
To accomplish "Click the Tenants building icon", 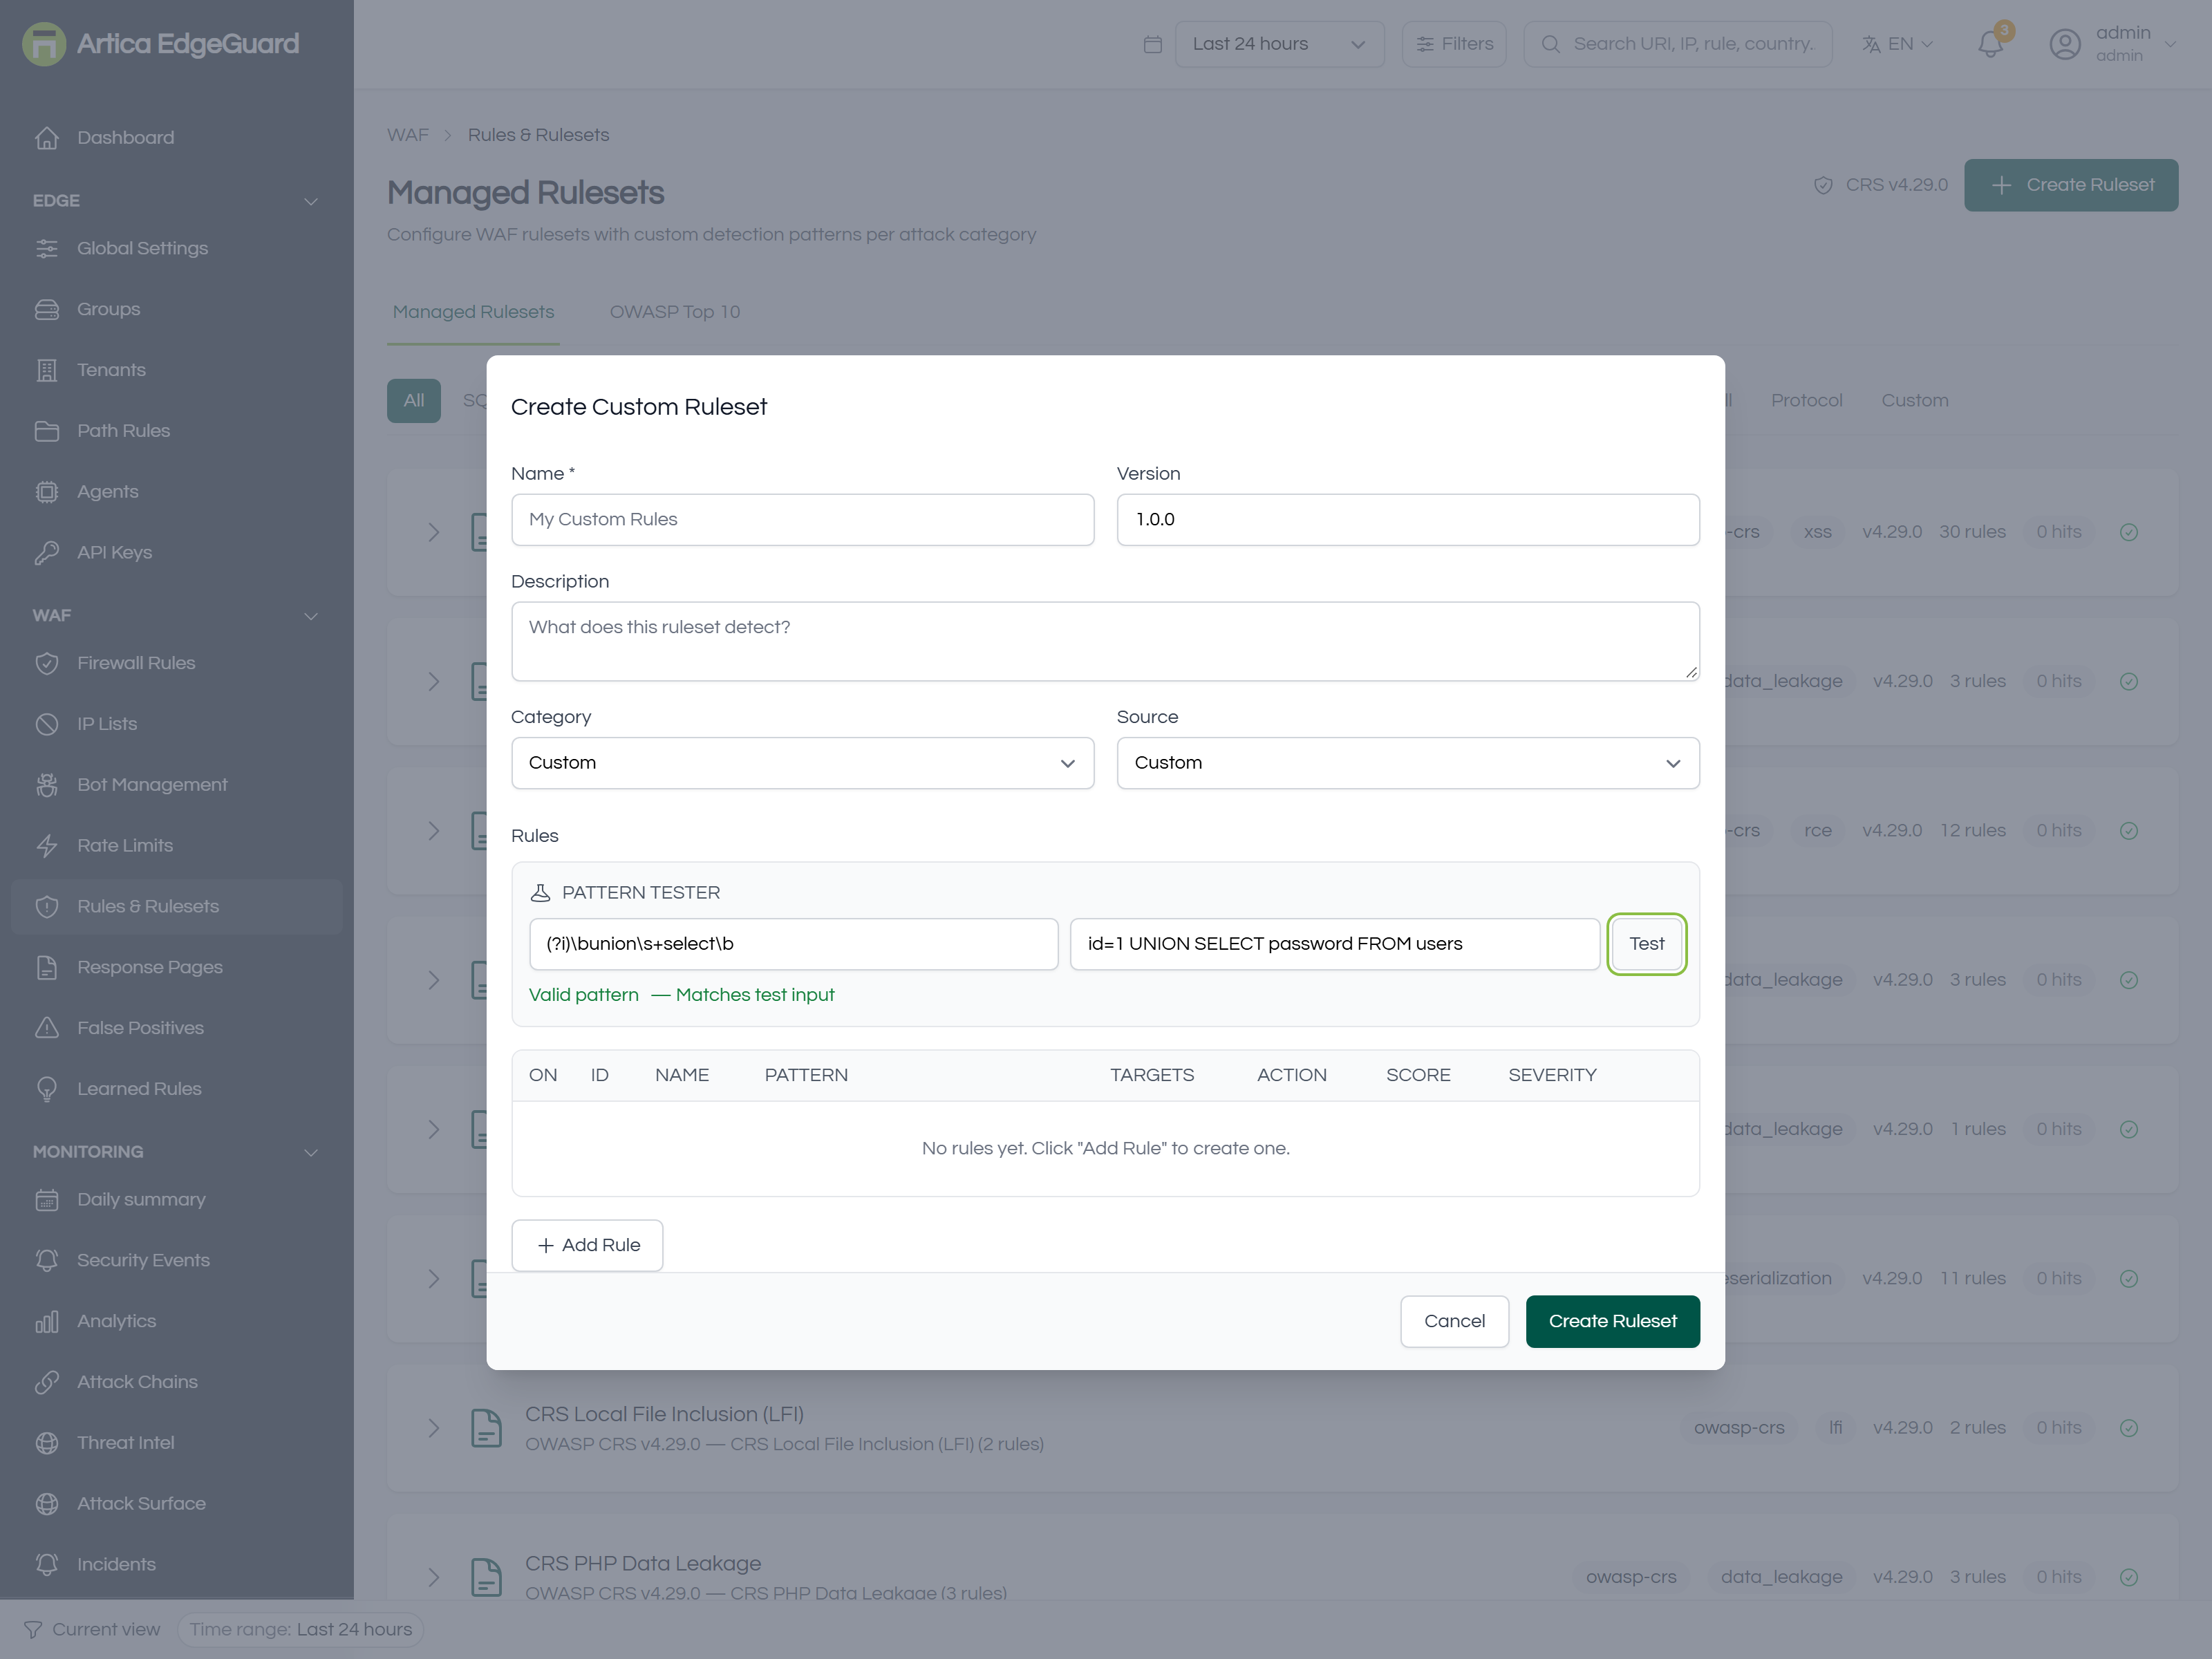I will (47, 370).
